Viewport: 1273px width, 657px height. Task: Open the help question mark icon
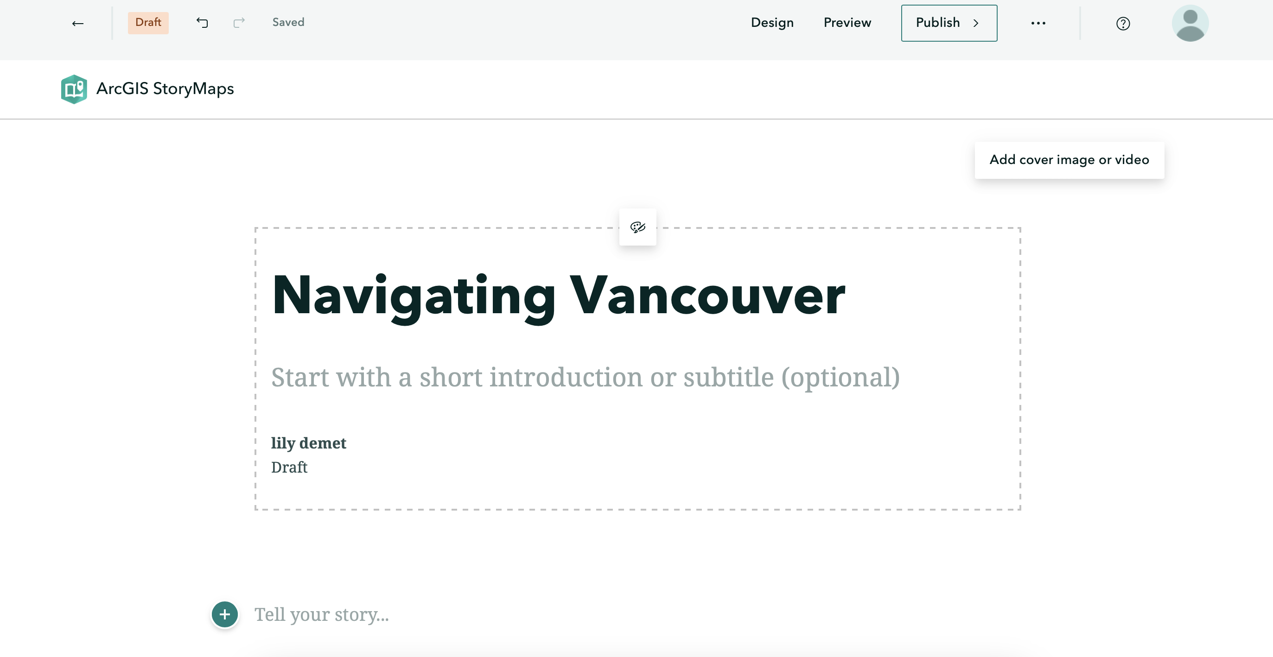click(1123, 24)
